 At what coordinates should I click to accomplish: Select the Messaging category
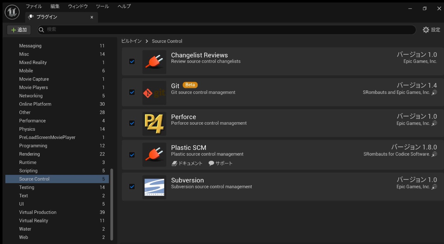point(57,46)
